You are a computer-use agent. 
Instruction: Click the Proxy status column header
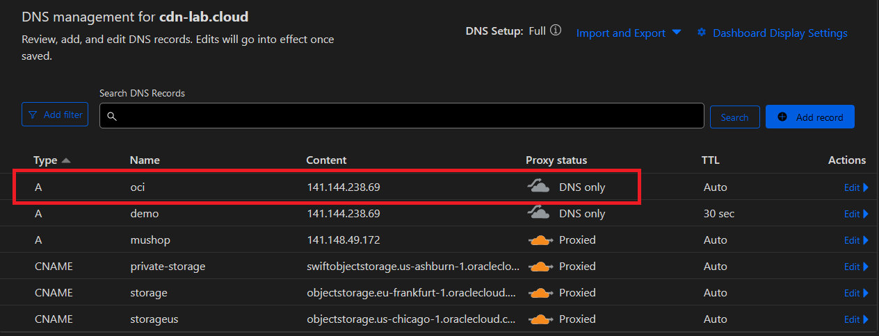coord(556,160)
